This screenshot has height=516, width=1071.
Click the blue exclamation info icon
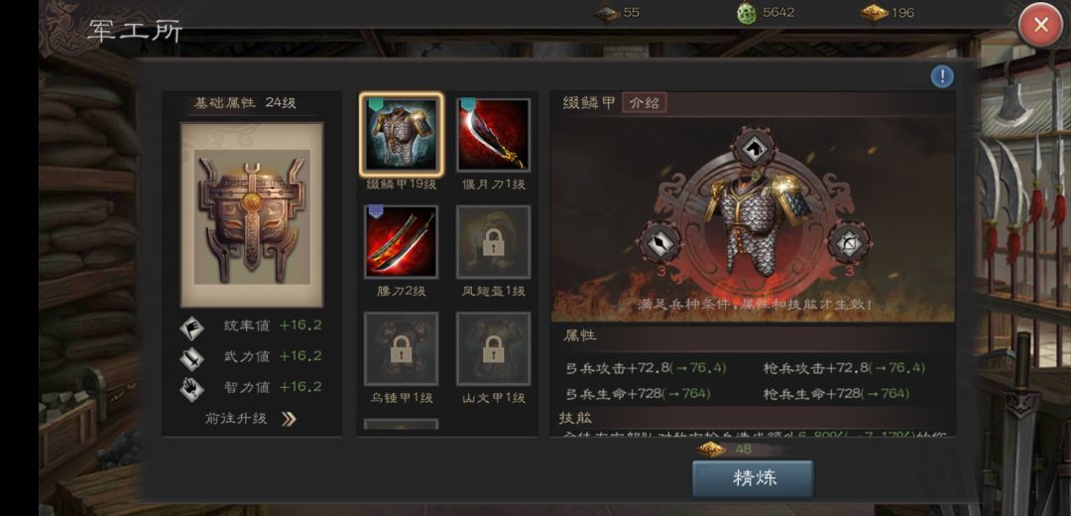[942, 76]
